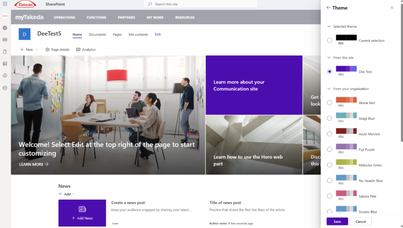Open the app launcher waffle icon
This screenshot has width=403, height=228.
(x=5, y=4)
